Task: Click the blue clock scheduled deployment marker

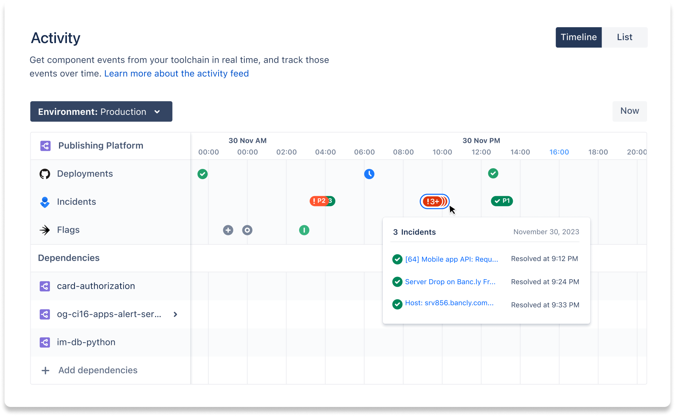Action: point(369,174)
